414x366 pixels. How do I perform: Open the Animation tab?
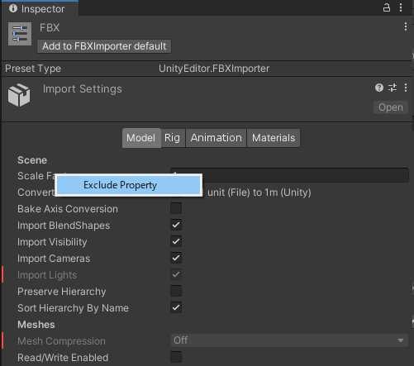[216, 138]
